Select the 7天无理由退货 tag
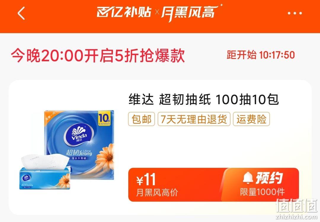 click(194, 119)
